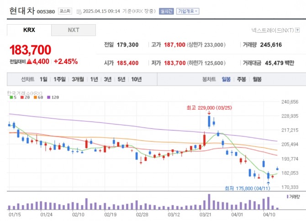Viewport: 306px width, 221px height.
Task: Click the 상한가 233,000 text
Action: coord(206,45)
